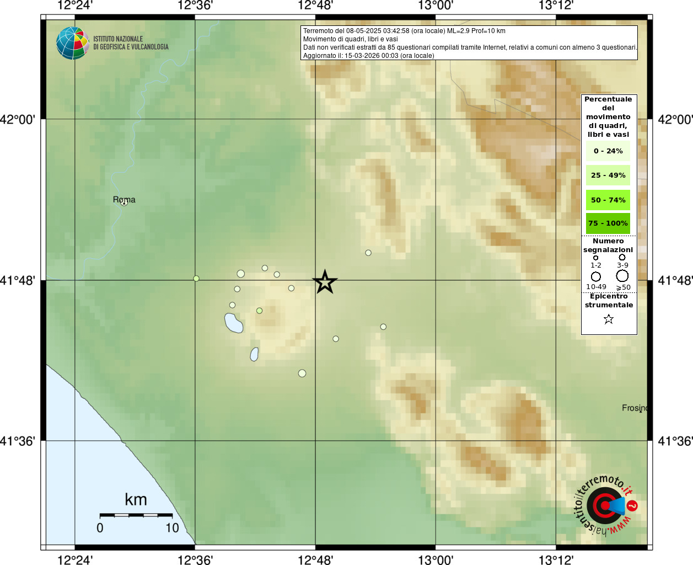This screenshot has width=693, height=565.
Task: Click the 'Aggiornato il: 15-03-2026' line
Action: pyautogui.click(x=369, y=56)
